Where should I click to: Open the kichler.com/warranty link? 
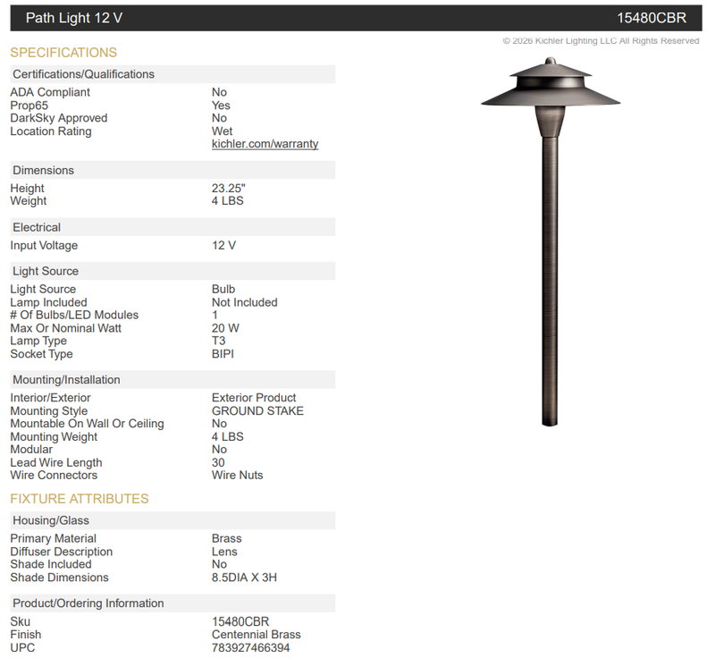click(x=265, y=144)
